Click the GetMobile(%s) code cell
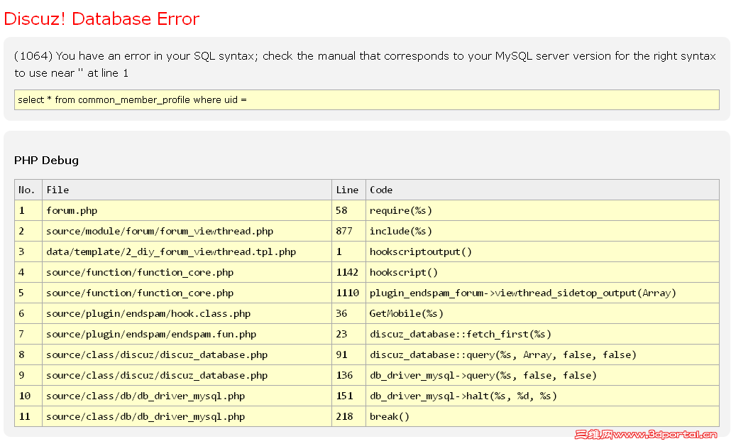This screenshot has height=444, width=731. click(x=407, y=313)
